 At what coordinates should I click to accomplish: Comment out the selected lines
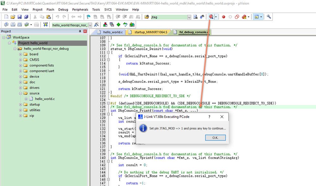(x=131, y=17)
